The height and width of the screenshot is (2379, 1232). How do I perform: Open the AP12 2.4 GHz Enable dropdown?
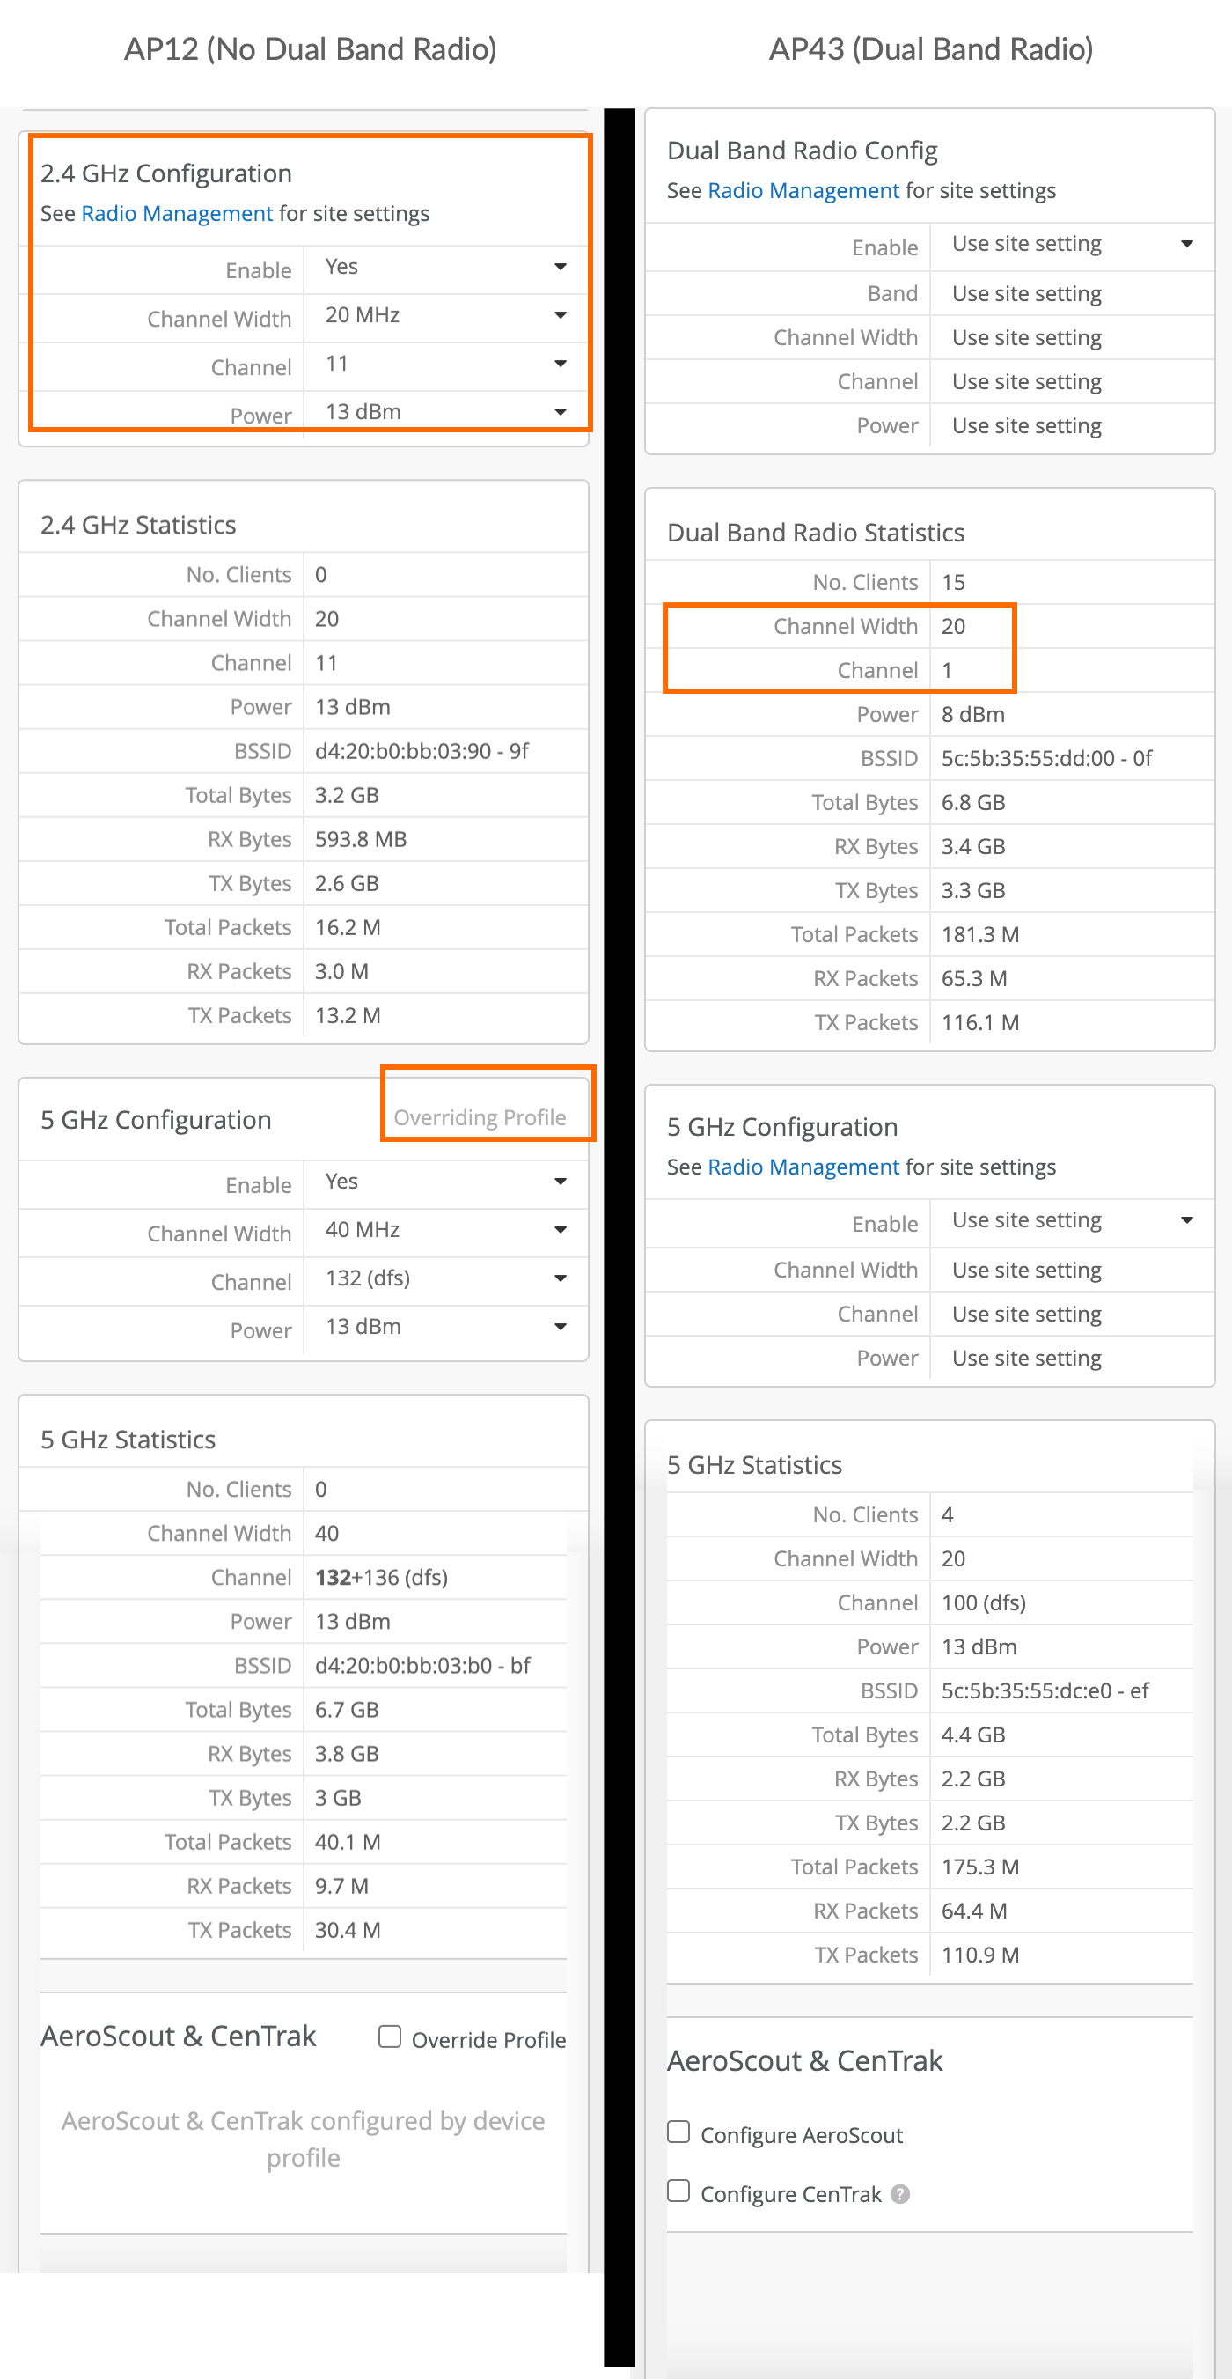coord(444,267)
